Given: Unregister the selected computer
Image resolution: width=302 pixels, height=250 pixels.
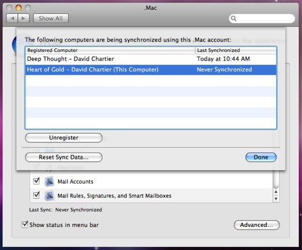Looking at the screenshot, I should pyautogui.click(x=63, y=138).
